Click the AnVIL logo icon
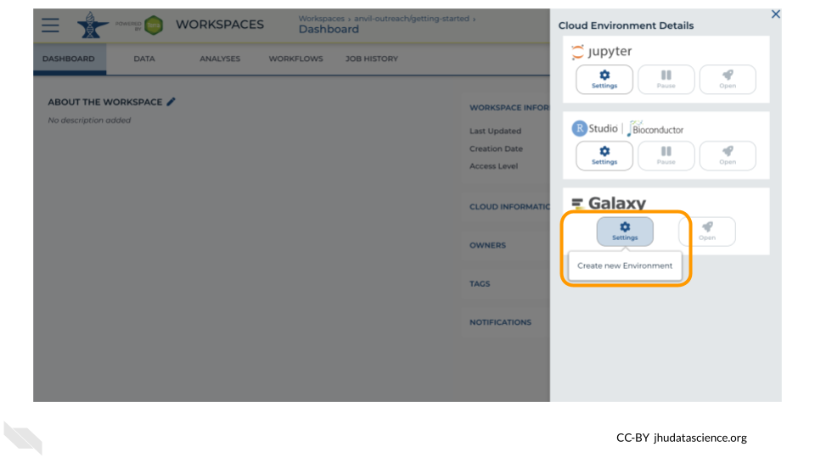The width and height of the screenshot is (815, 458). [x=92, y=25]
